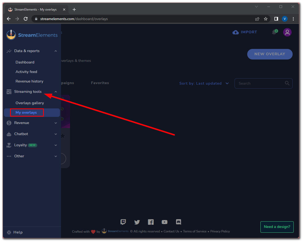Click the Revenue dollar icon

click(9, 123)
